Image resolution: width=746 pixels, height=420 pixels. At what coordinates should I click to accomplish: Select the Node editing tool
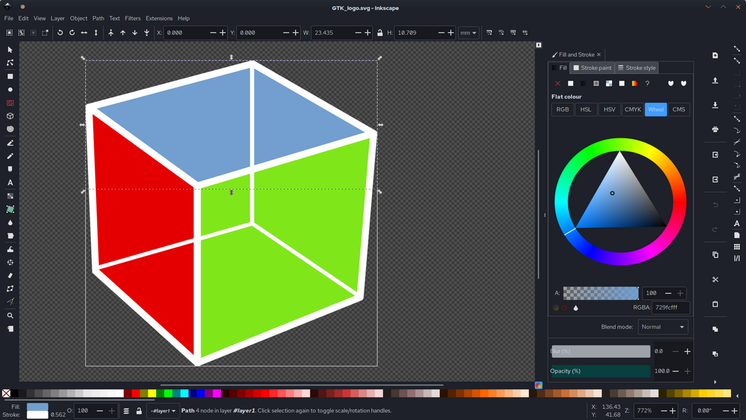[9, 62]
